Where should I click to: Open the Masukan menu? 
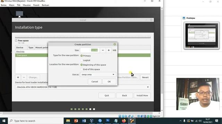tap(27, 5)
